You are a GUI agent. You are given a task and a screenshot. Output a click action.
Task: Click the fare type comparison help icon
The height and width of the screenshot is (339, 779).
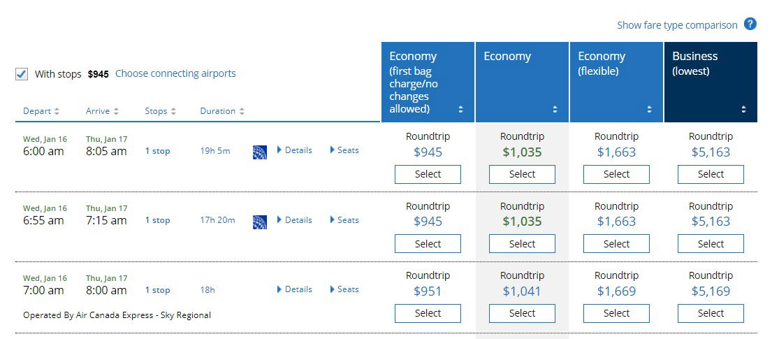(x=750, y=24)
